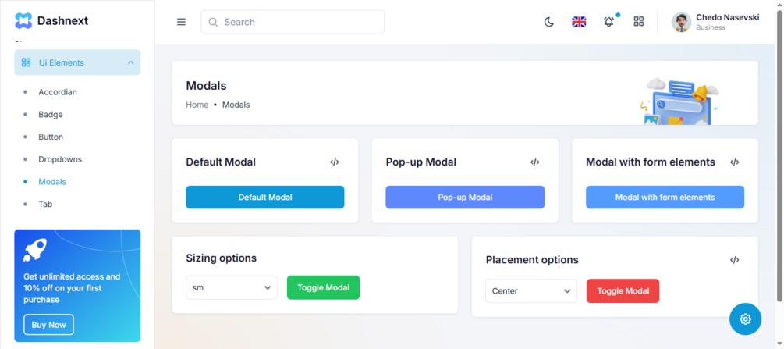784x349 pixels.
Task: Open the Center placement dropdown
Action: [x=531, y=291]
